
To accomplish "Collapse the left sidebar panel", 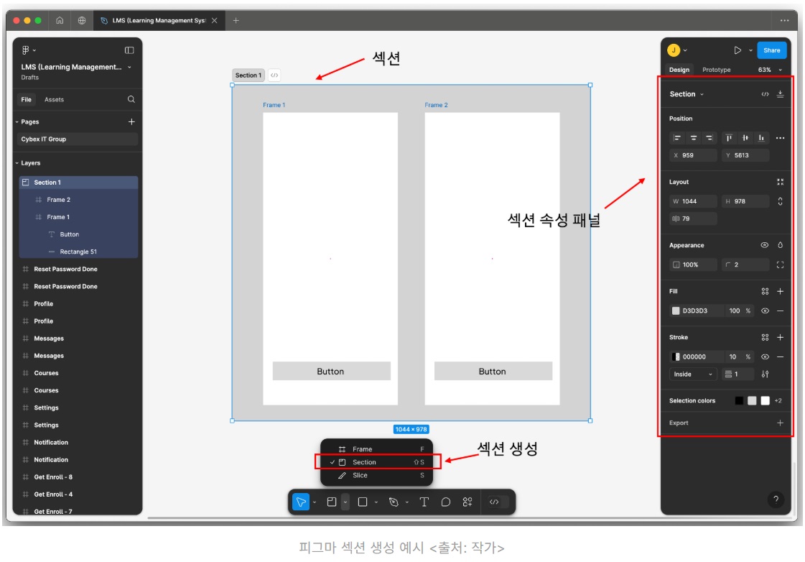I will [129, 50].
